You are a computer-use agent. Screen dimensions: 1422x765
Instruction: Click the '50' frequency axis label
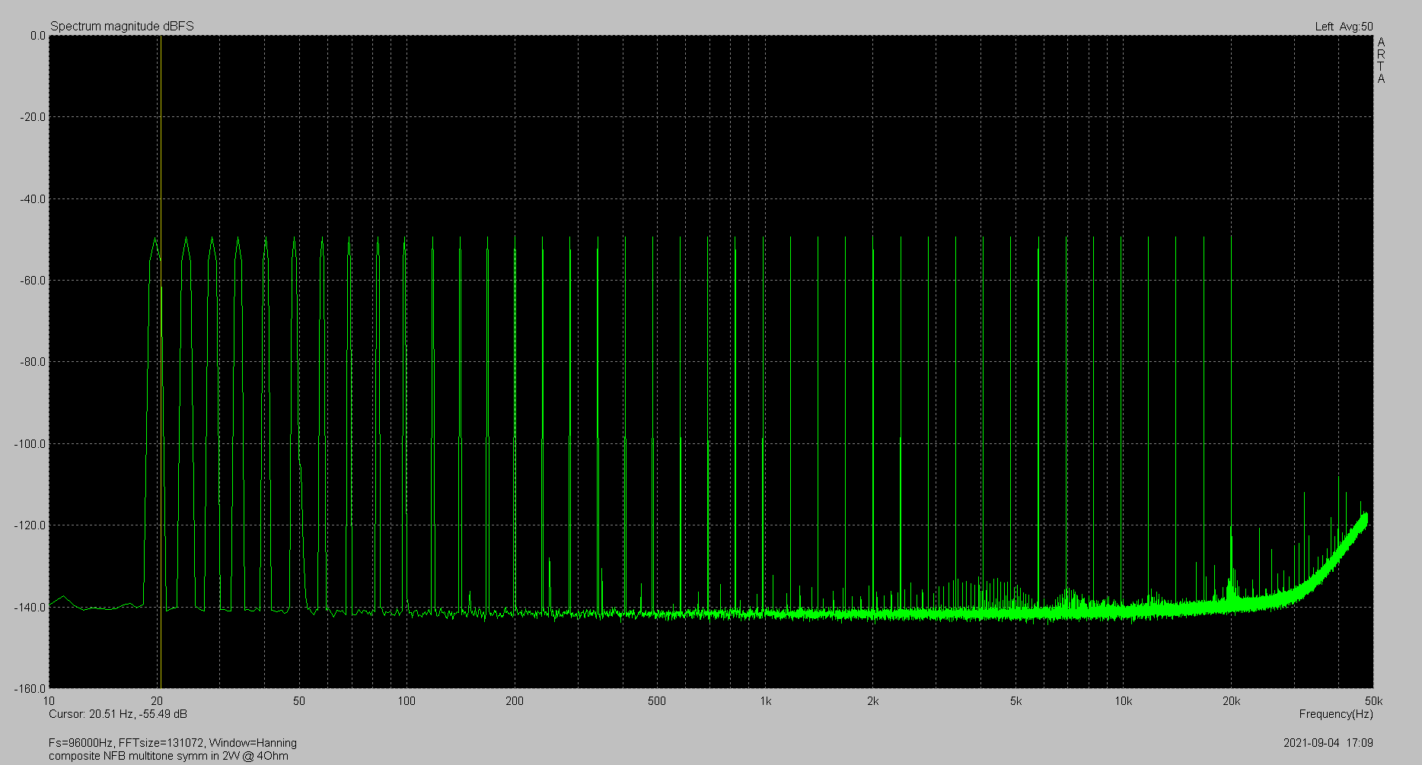click(x=299, y=701)
